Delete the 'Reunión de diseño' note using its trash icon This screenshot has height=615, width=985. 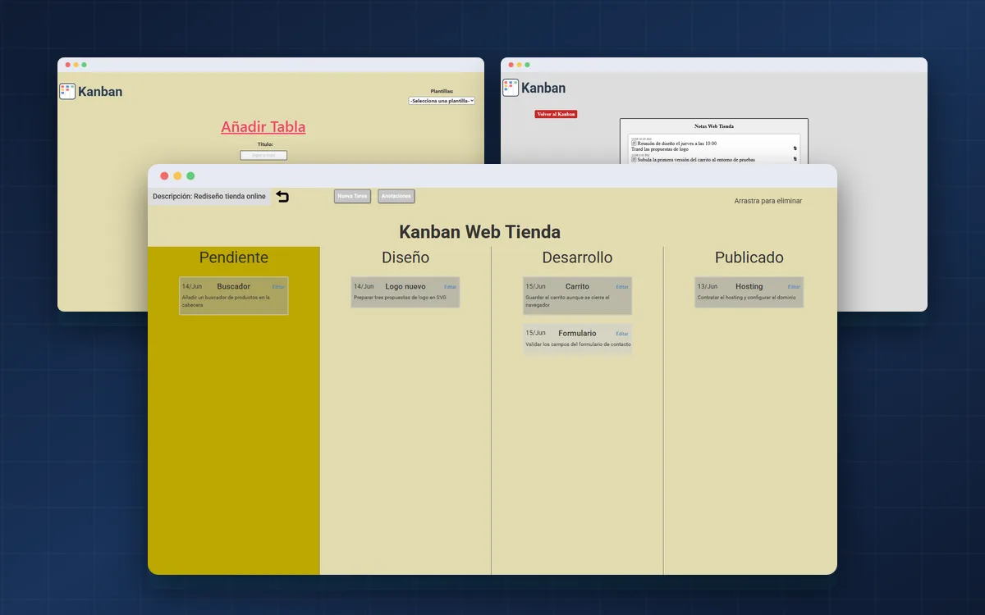(795, 148)
